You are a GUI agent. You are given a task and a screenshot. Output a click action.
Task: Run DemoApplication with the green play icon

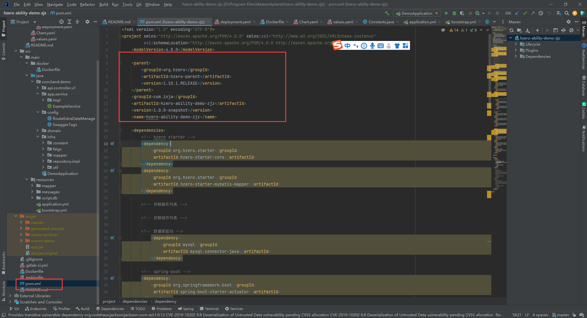click(446, 13)
